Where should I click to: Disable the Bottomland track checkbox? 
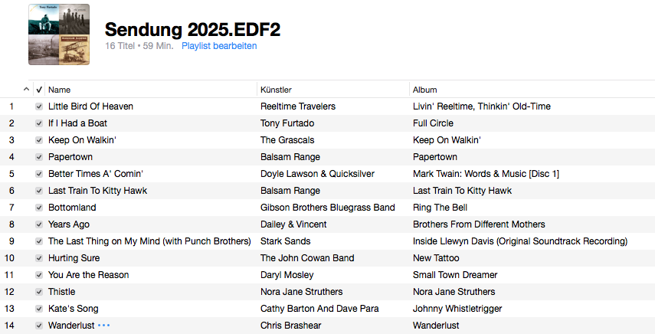(39, 208)
